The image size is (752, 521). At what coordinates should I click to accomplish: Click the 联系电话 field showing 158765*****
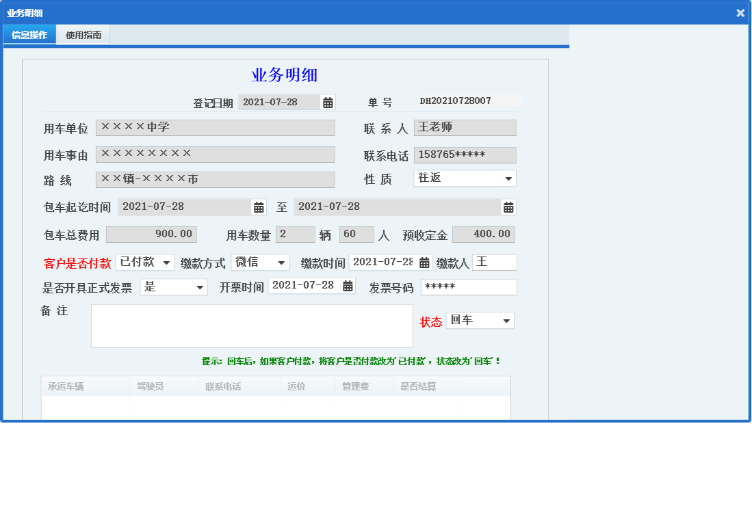click(465, 155)
